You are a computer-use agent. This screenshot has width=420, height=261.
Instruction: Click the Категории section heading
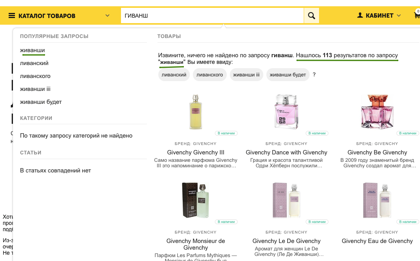click(36, 118)
